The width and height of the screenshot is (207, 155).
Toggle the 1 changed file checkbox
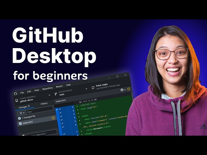click(19, 118)
